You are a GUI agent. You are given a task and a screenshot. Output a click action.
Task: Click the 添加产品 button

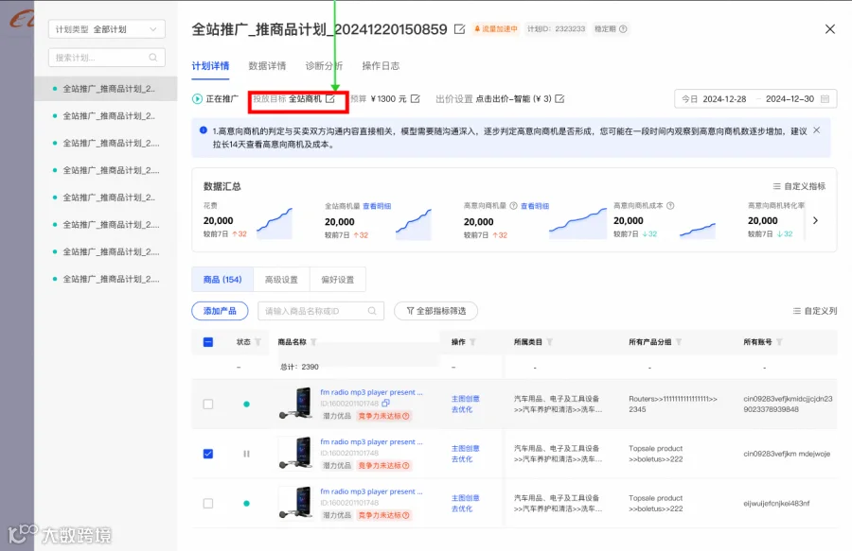(x=220, y=311)
